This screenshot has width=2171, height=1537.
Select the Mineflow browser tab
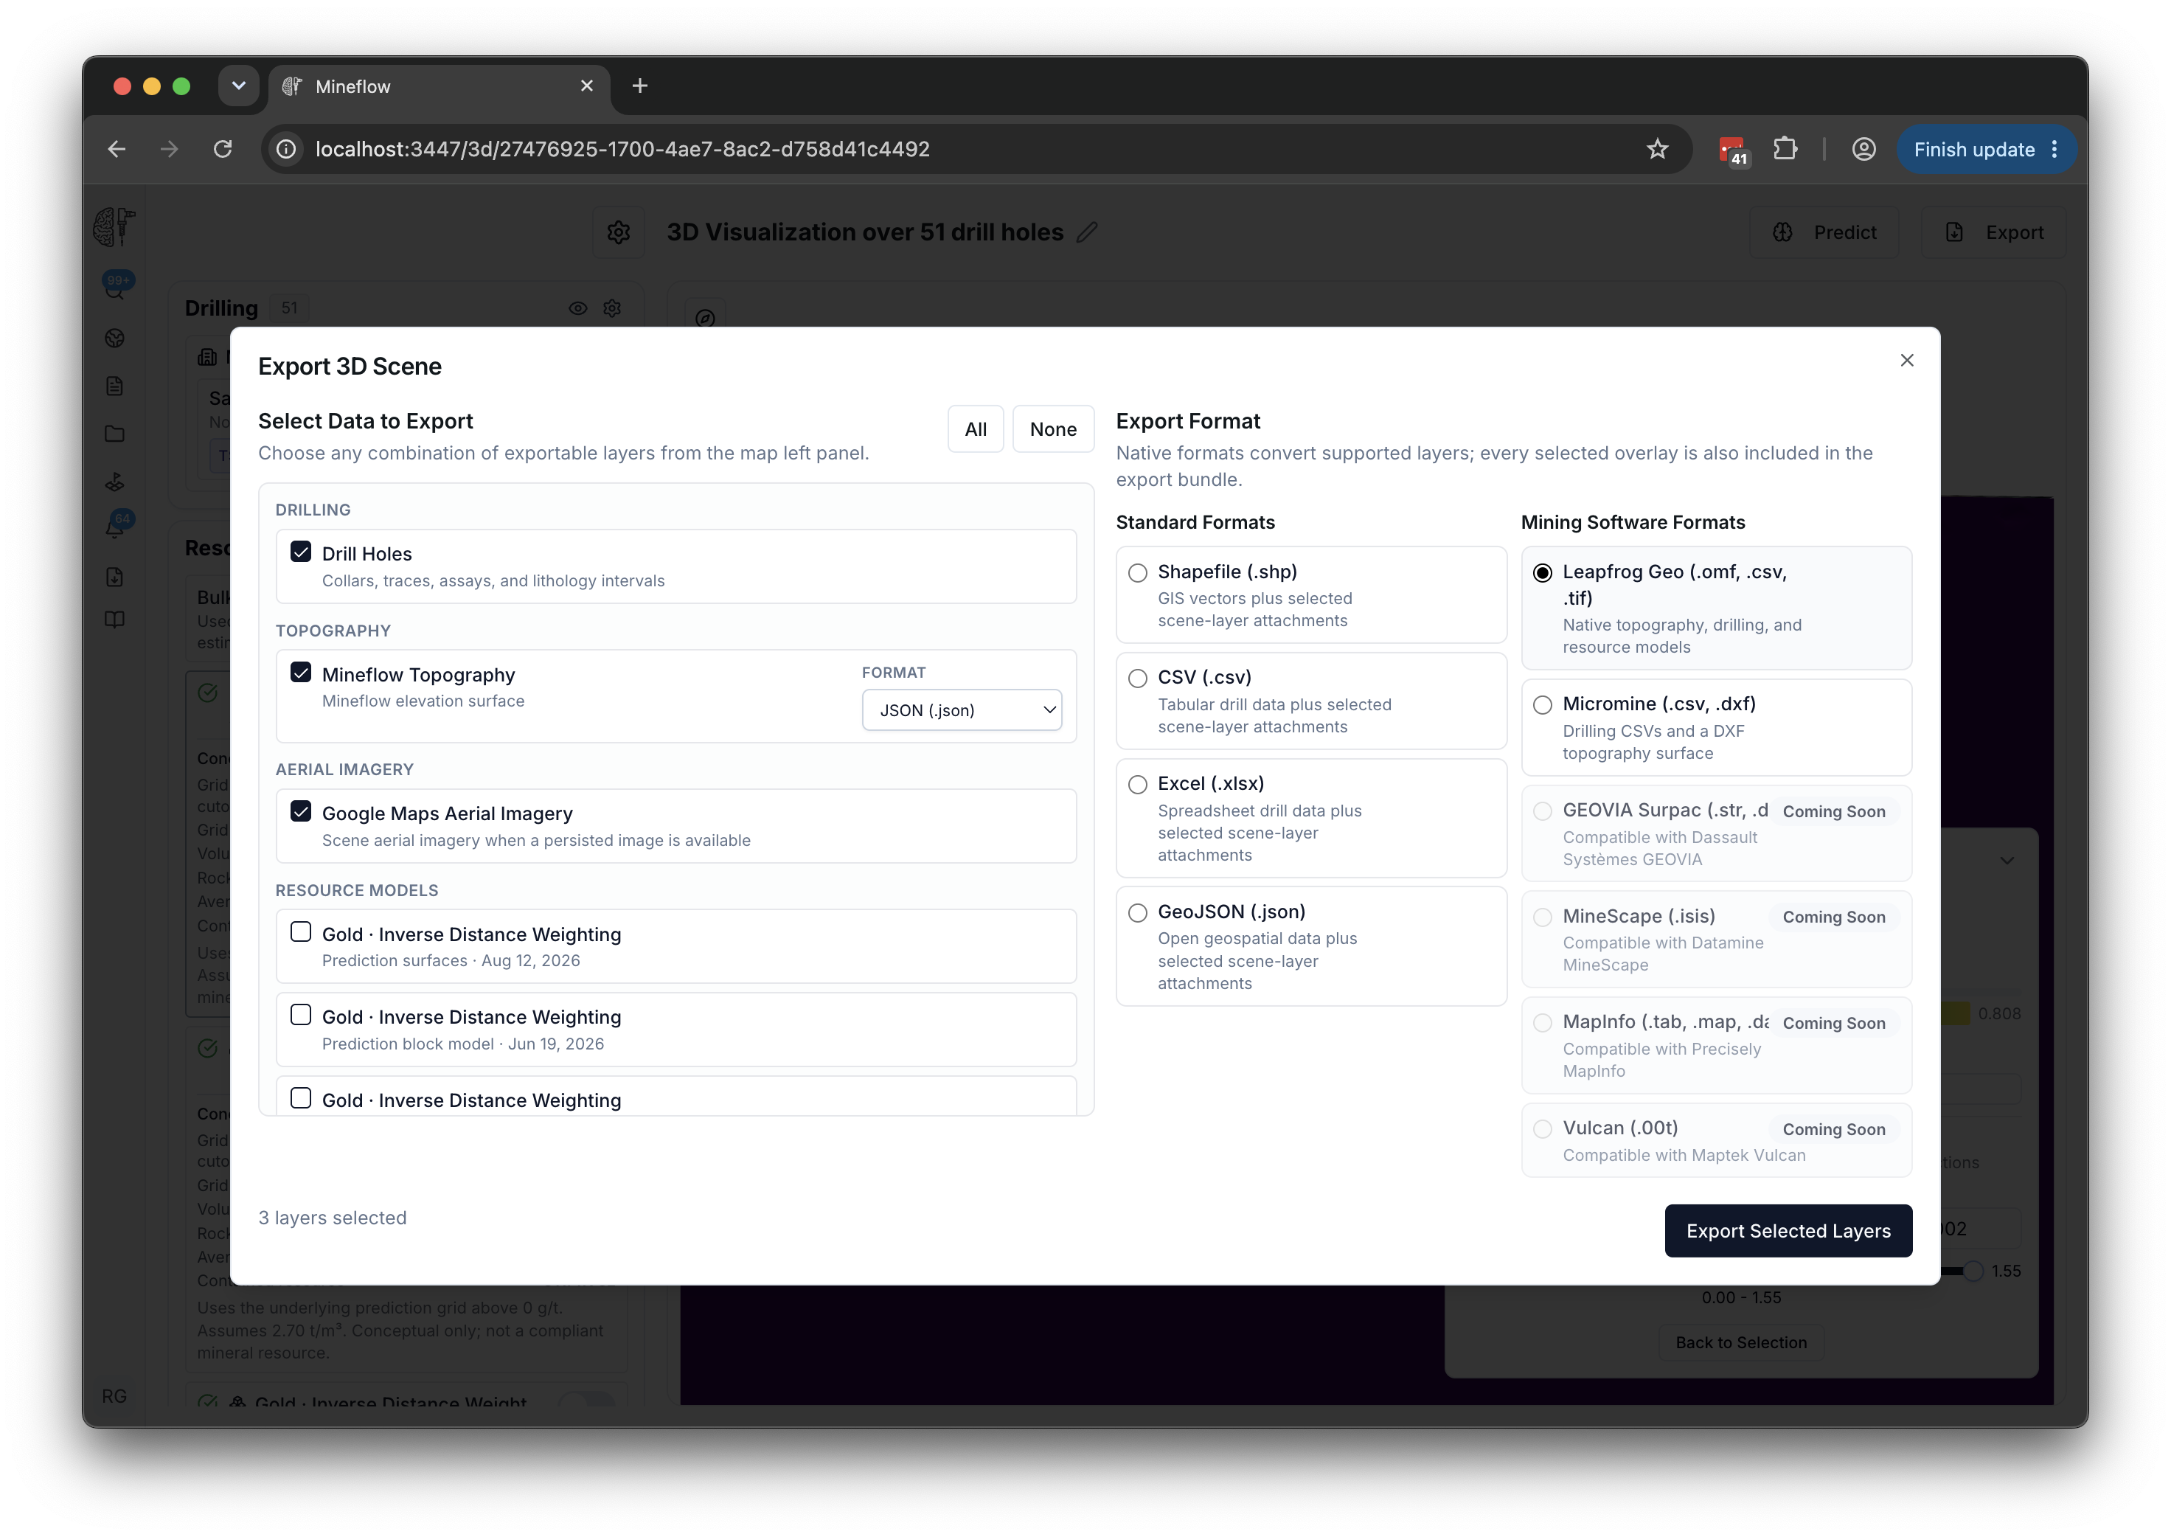(439, 86)
